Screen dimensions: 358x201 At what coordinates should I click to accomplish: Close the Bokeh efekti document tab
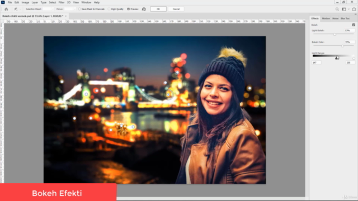point(66,16)
